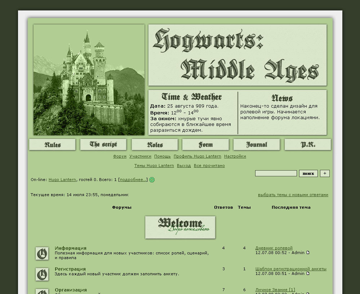Open the Помощь menu link
Image resolution: width=360 pixels, height=294 pixels.
[x=162, y=156]
